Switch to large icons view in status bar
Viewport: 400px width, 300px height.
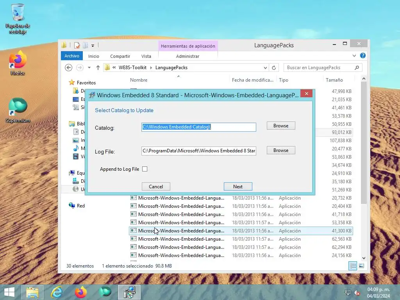(x=361, y=266)
